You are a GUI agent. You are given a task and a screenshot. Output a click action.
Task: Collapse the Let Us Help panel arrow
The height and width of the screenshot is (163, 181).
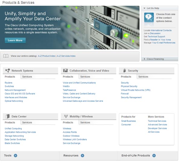pos(144,8)
